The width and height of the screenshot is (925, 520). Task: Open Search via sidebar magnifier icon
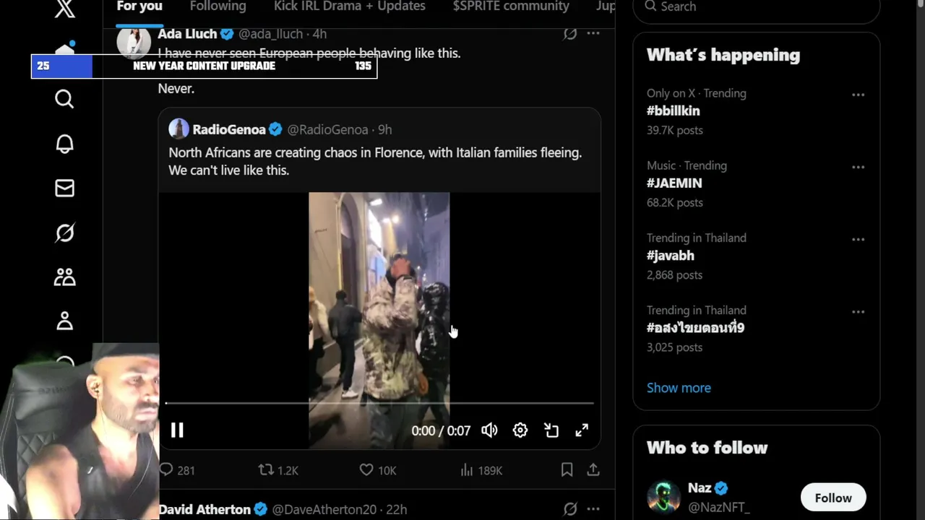pos(64,99)
